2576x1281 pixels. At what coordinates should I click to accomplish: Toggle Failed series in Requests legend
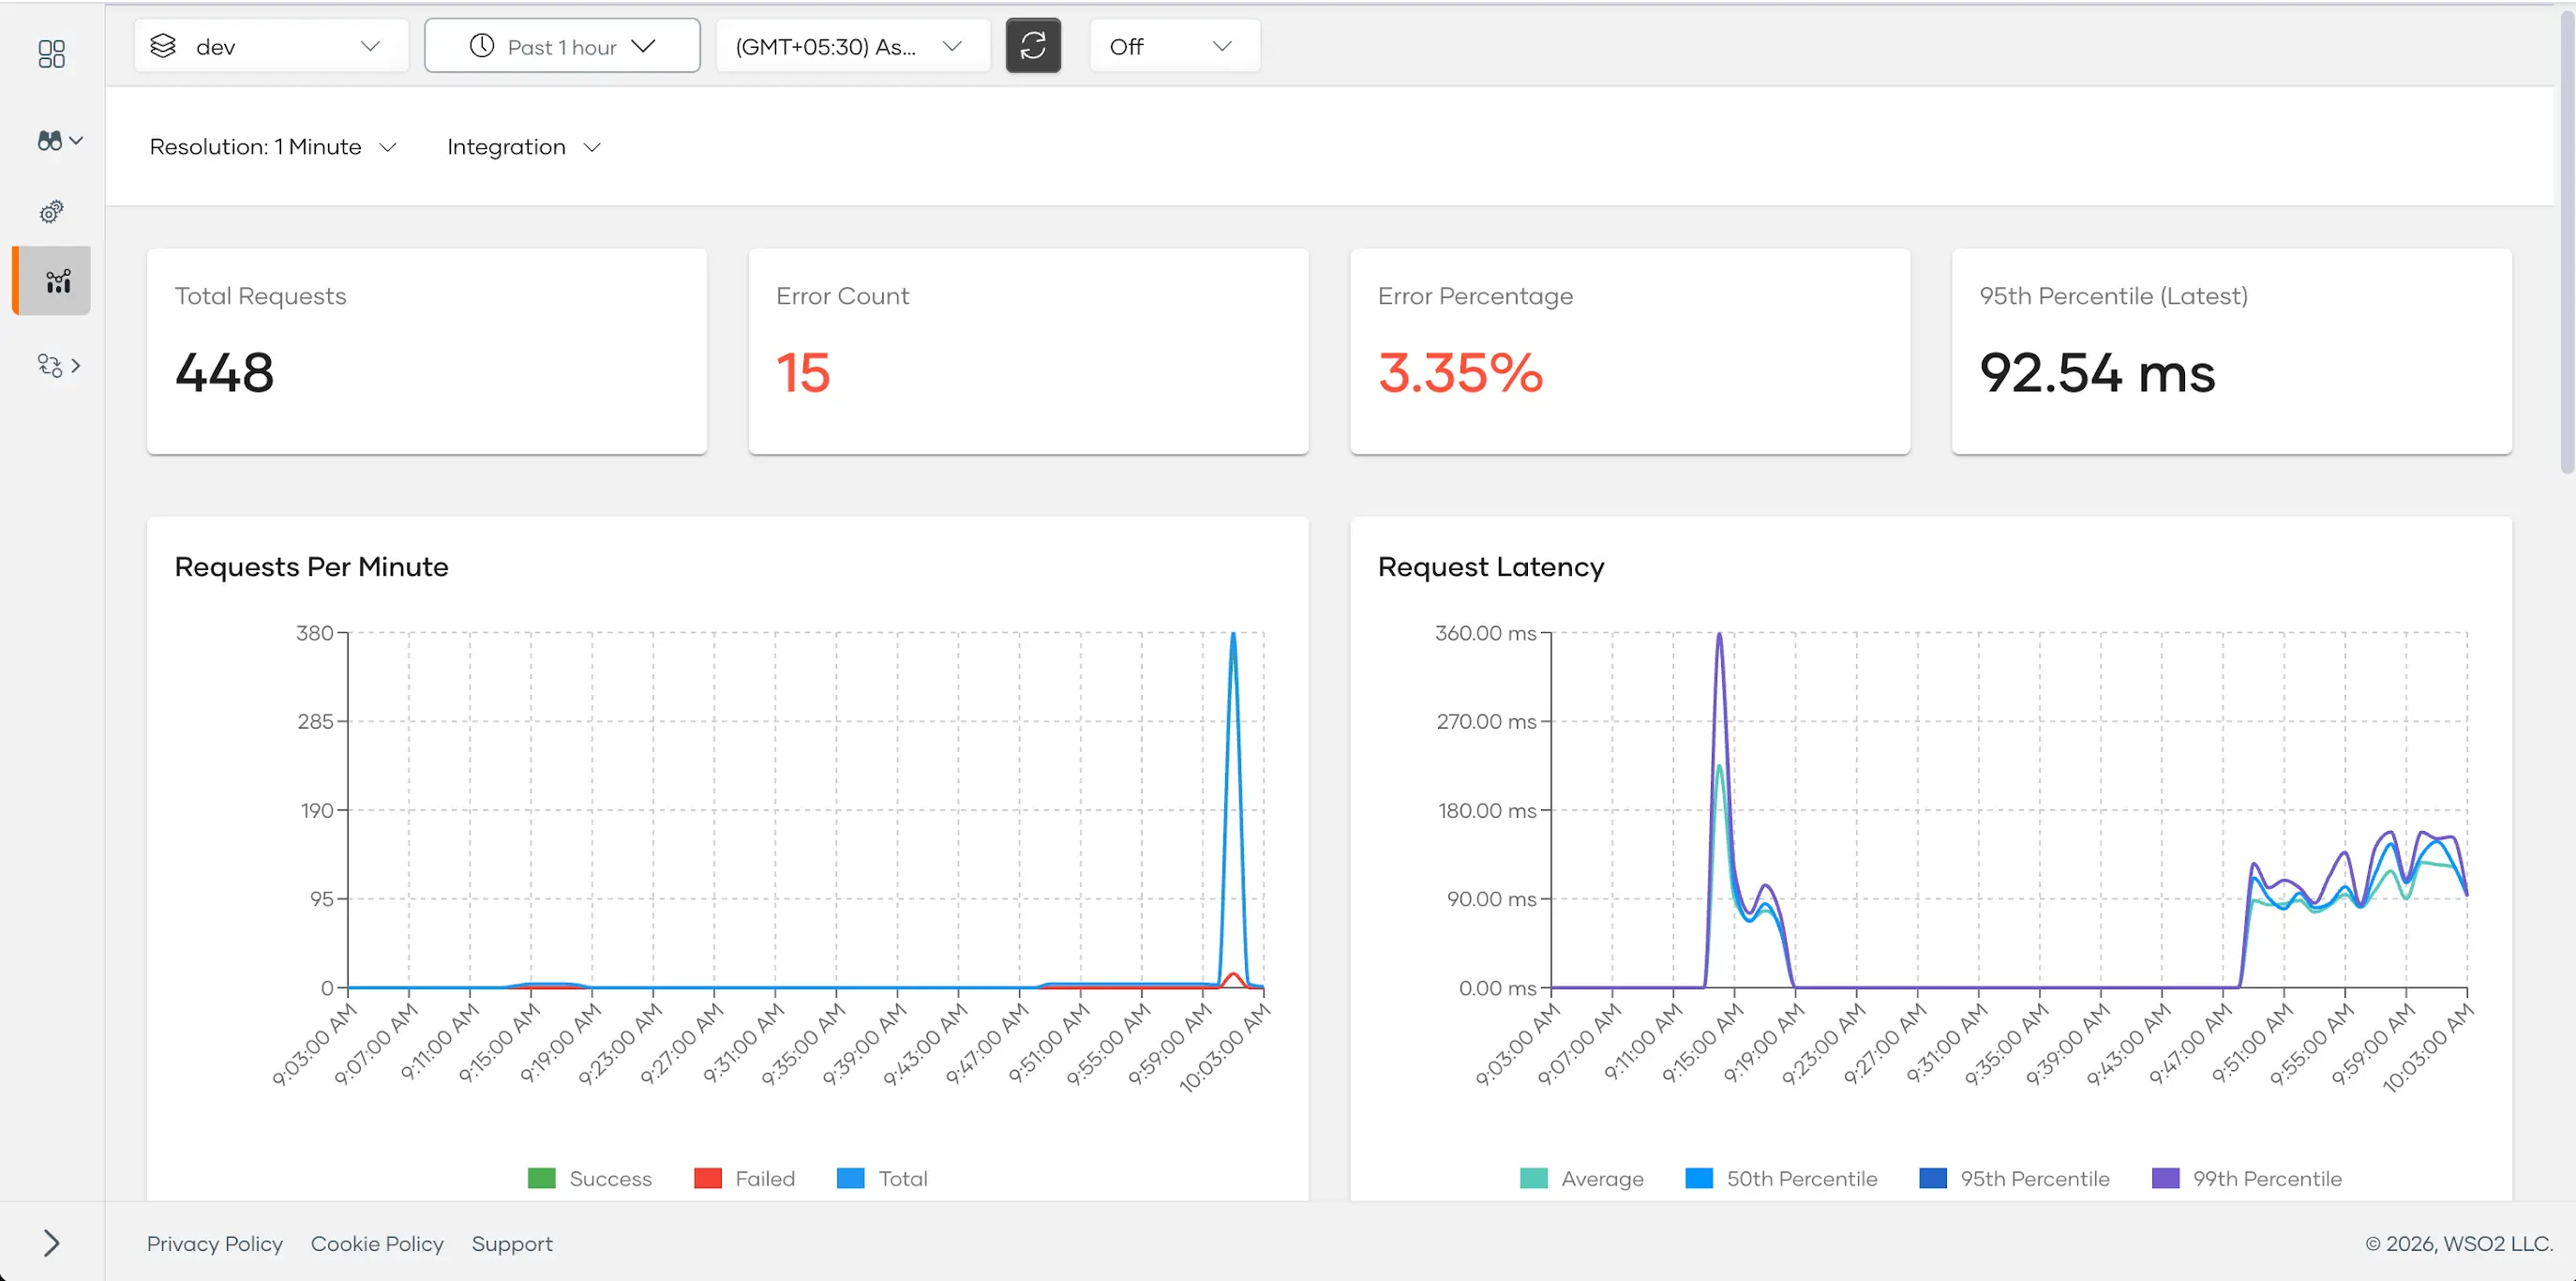coord(745,1178)
